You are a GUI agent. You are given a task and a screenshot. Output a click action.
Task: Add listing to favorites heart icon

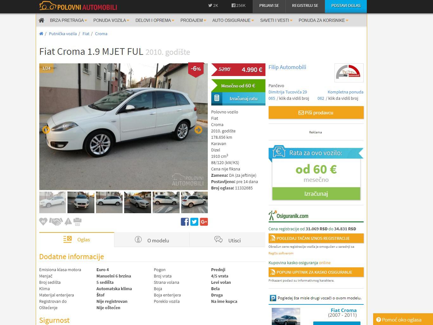[x=43, y=221]
